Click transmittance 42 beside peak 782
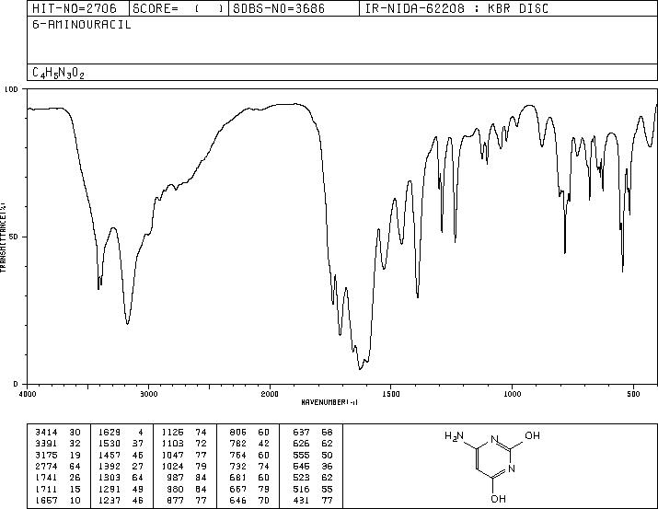Viewport: 658px width, 509px height. (x=263, y=444)
